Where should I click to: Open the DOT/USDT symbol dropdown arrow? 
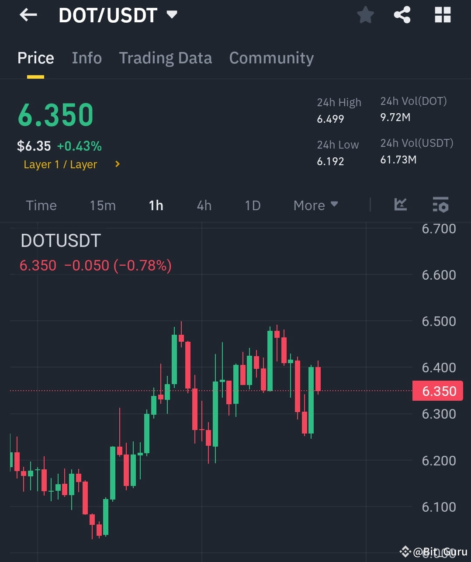(x=171, y=14)
